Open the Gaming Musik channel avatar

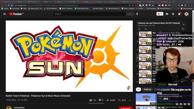click(9, 107)
